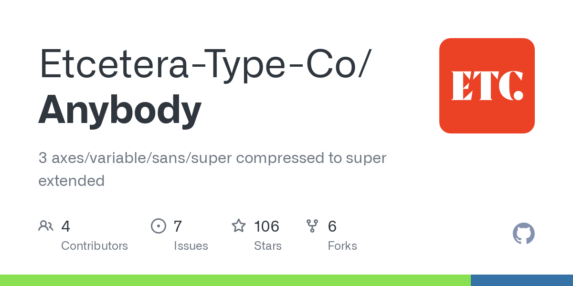Click the issues circle-dot icon

pos(158,226)
